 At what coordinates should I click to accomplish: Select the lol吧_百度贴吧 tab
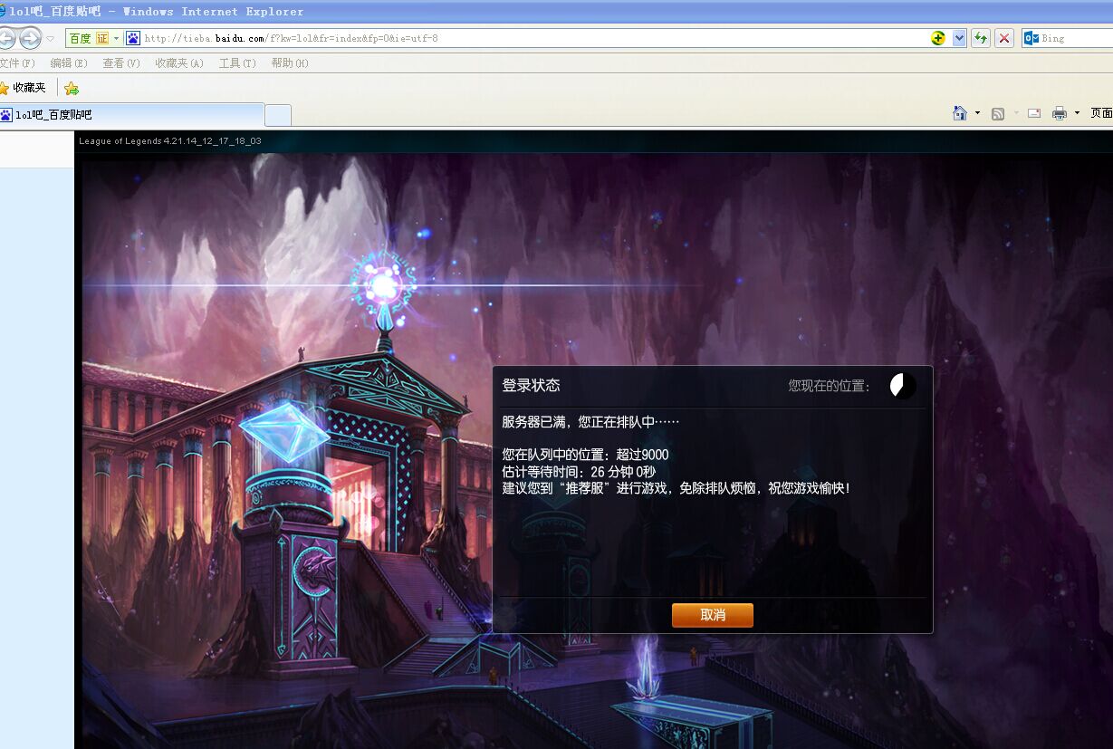(131, 115)
